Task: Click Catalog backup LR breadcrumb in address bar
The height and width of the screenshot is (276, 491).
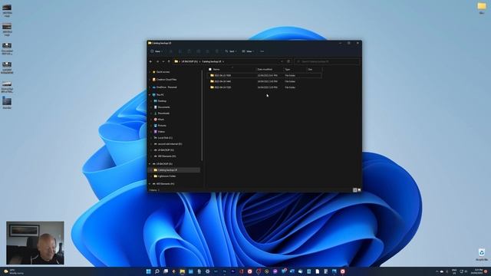Action: point(212,61)
